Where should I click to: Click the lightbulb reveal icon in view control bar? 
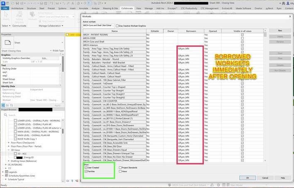(72, 181)
